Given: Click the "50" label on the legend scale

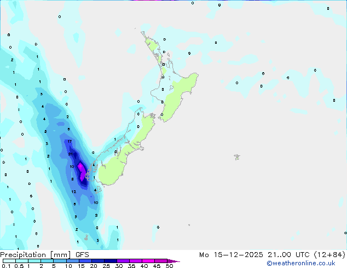Looking at the screenshot, I should pyautogui.click(x=169, y=266).
